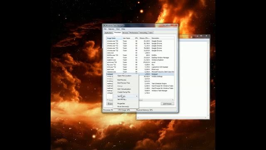Image resolution: width=266 pixels, height=150 pixels.
Task: Click right arrow of process list scrollbar
Action: click(173, 100)
